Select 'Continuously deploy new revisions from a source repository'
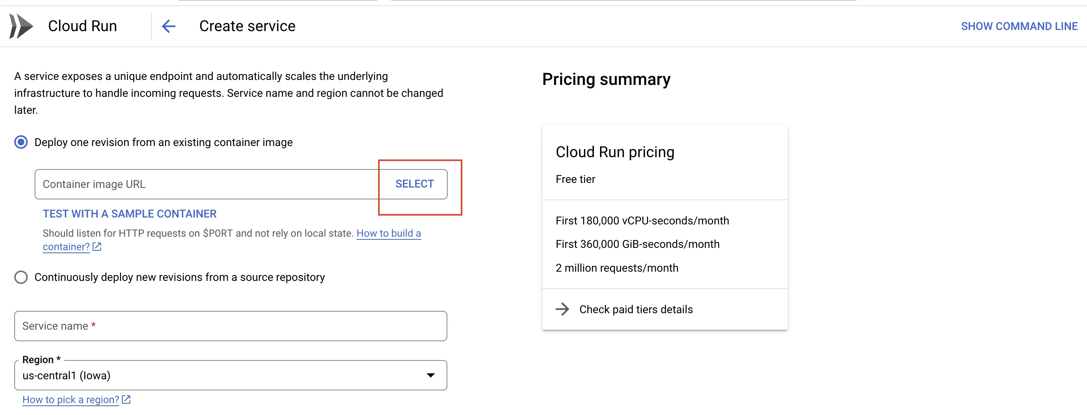The height and width of the screenshot is (415, 1087). click(x=21, y=277)
